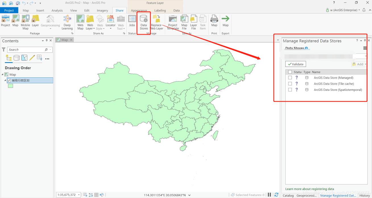This screenshot has height=198, width=372.
Task: Open the Geoprocessing pane tab
Action: pyautogui.click(x=307, y=195)
